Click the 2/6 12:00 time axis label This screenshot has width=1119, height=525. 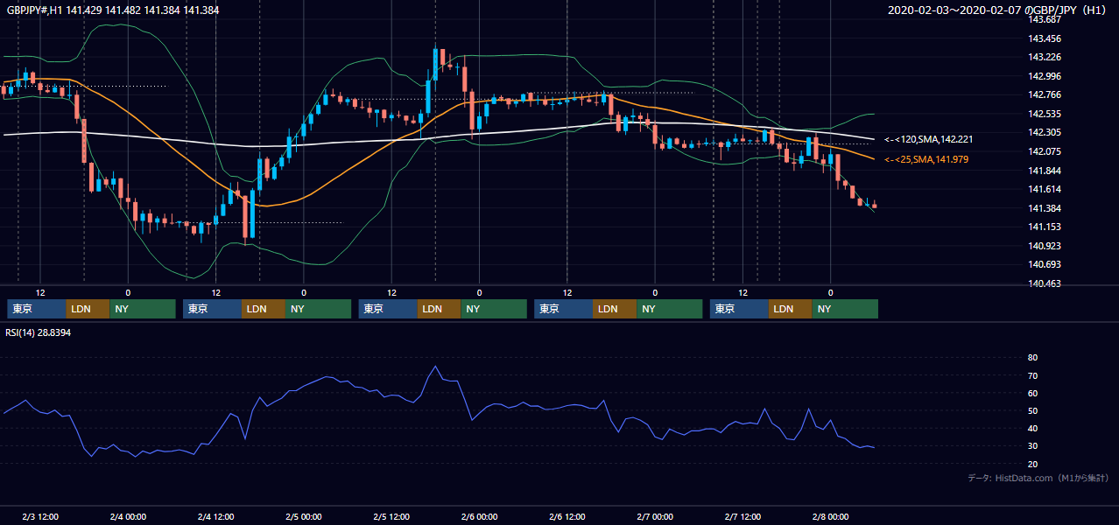567,516
